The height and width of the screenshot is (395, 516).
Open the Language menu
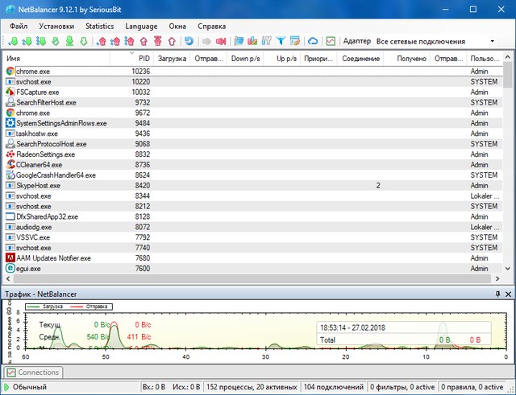[141, 27]
